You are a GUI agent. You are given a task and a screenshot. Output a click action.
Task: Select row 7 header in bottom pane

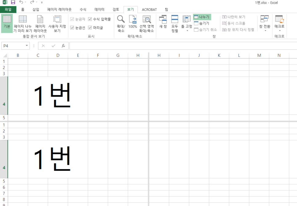pyautogui.click(x=4, y=193)
